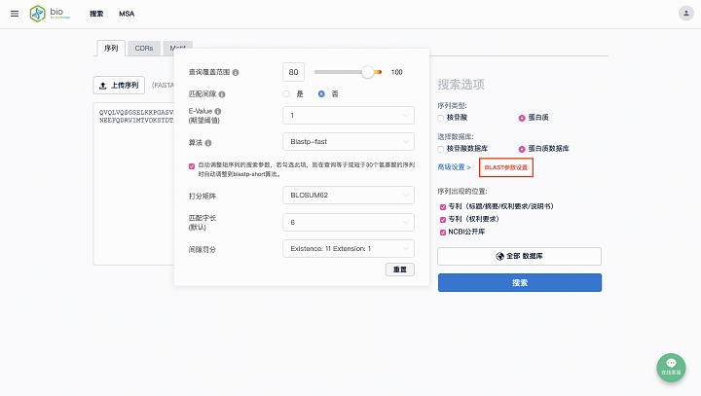
Task: Switch to the CDRs tab
Action: click(143, 48)
